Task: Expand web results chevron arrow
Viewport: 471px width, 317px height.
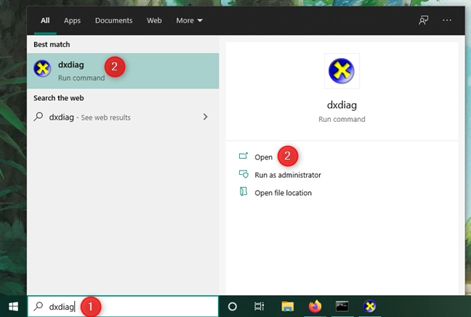Action: (x=206, y=117)
